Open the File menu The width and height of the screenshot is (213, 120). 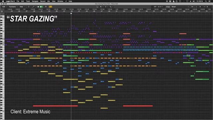pos(18,1)
